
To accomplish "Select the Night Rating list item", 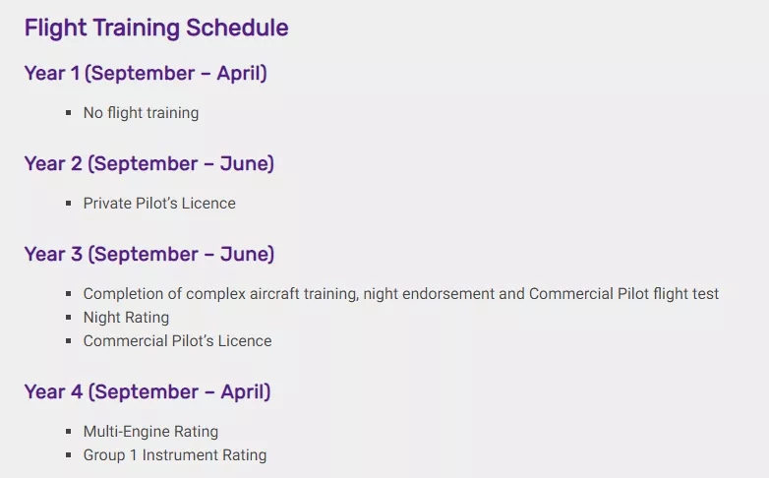I will (x=126, y=318).
